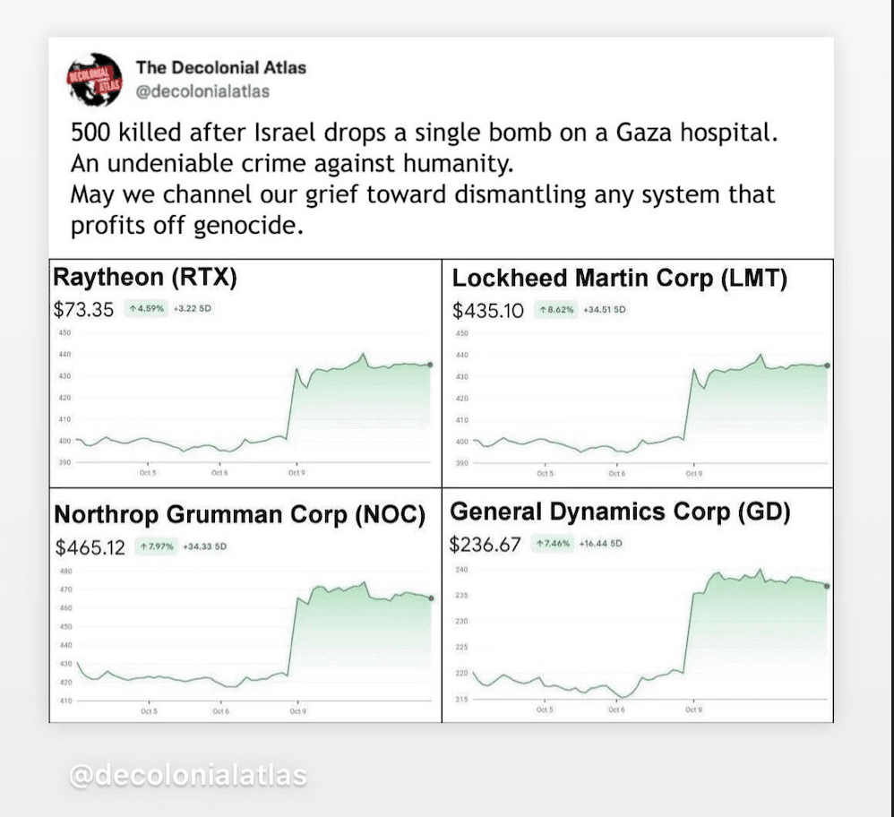Click the Raytheon chart line endpoint dot

430,365
